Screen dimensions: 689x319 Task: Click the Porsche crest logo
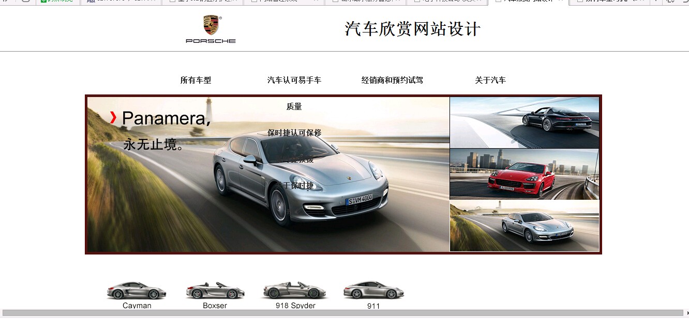[211, 29]
